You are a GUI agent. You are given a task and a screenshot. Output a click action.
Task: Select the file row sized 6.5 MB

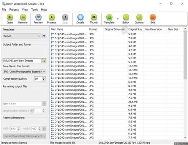pos(117,130)
